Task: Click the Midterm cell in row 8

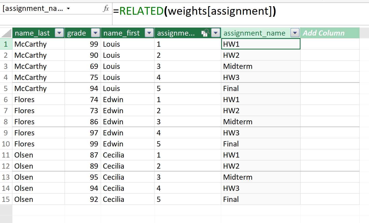Action: 260,122
